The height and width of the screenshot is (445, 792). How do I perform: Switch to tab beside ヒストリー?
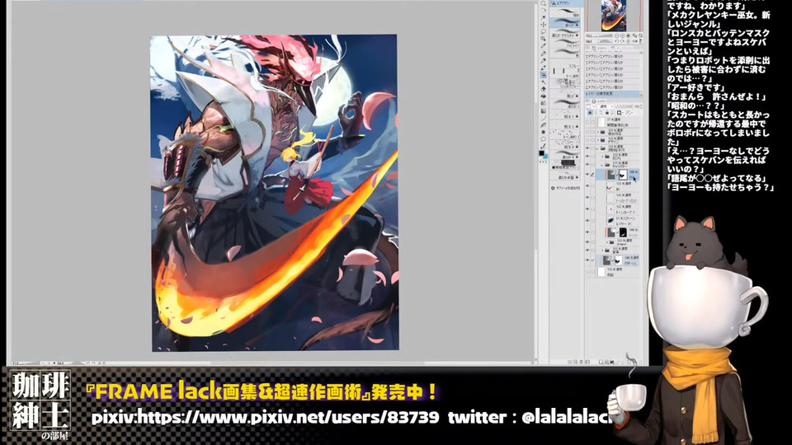click(621, 48)
